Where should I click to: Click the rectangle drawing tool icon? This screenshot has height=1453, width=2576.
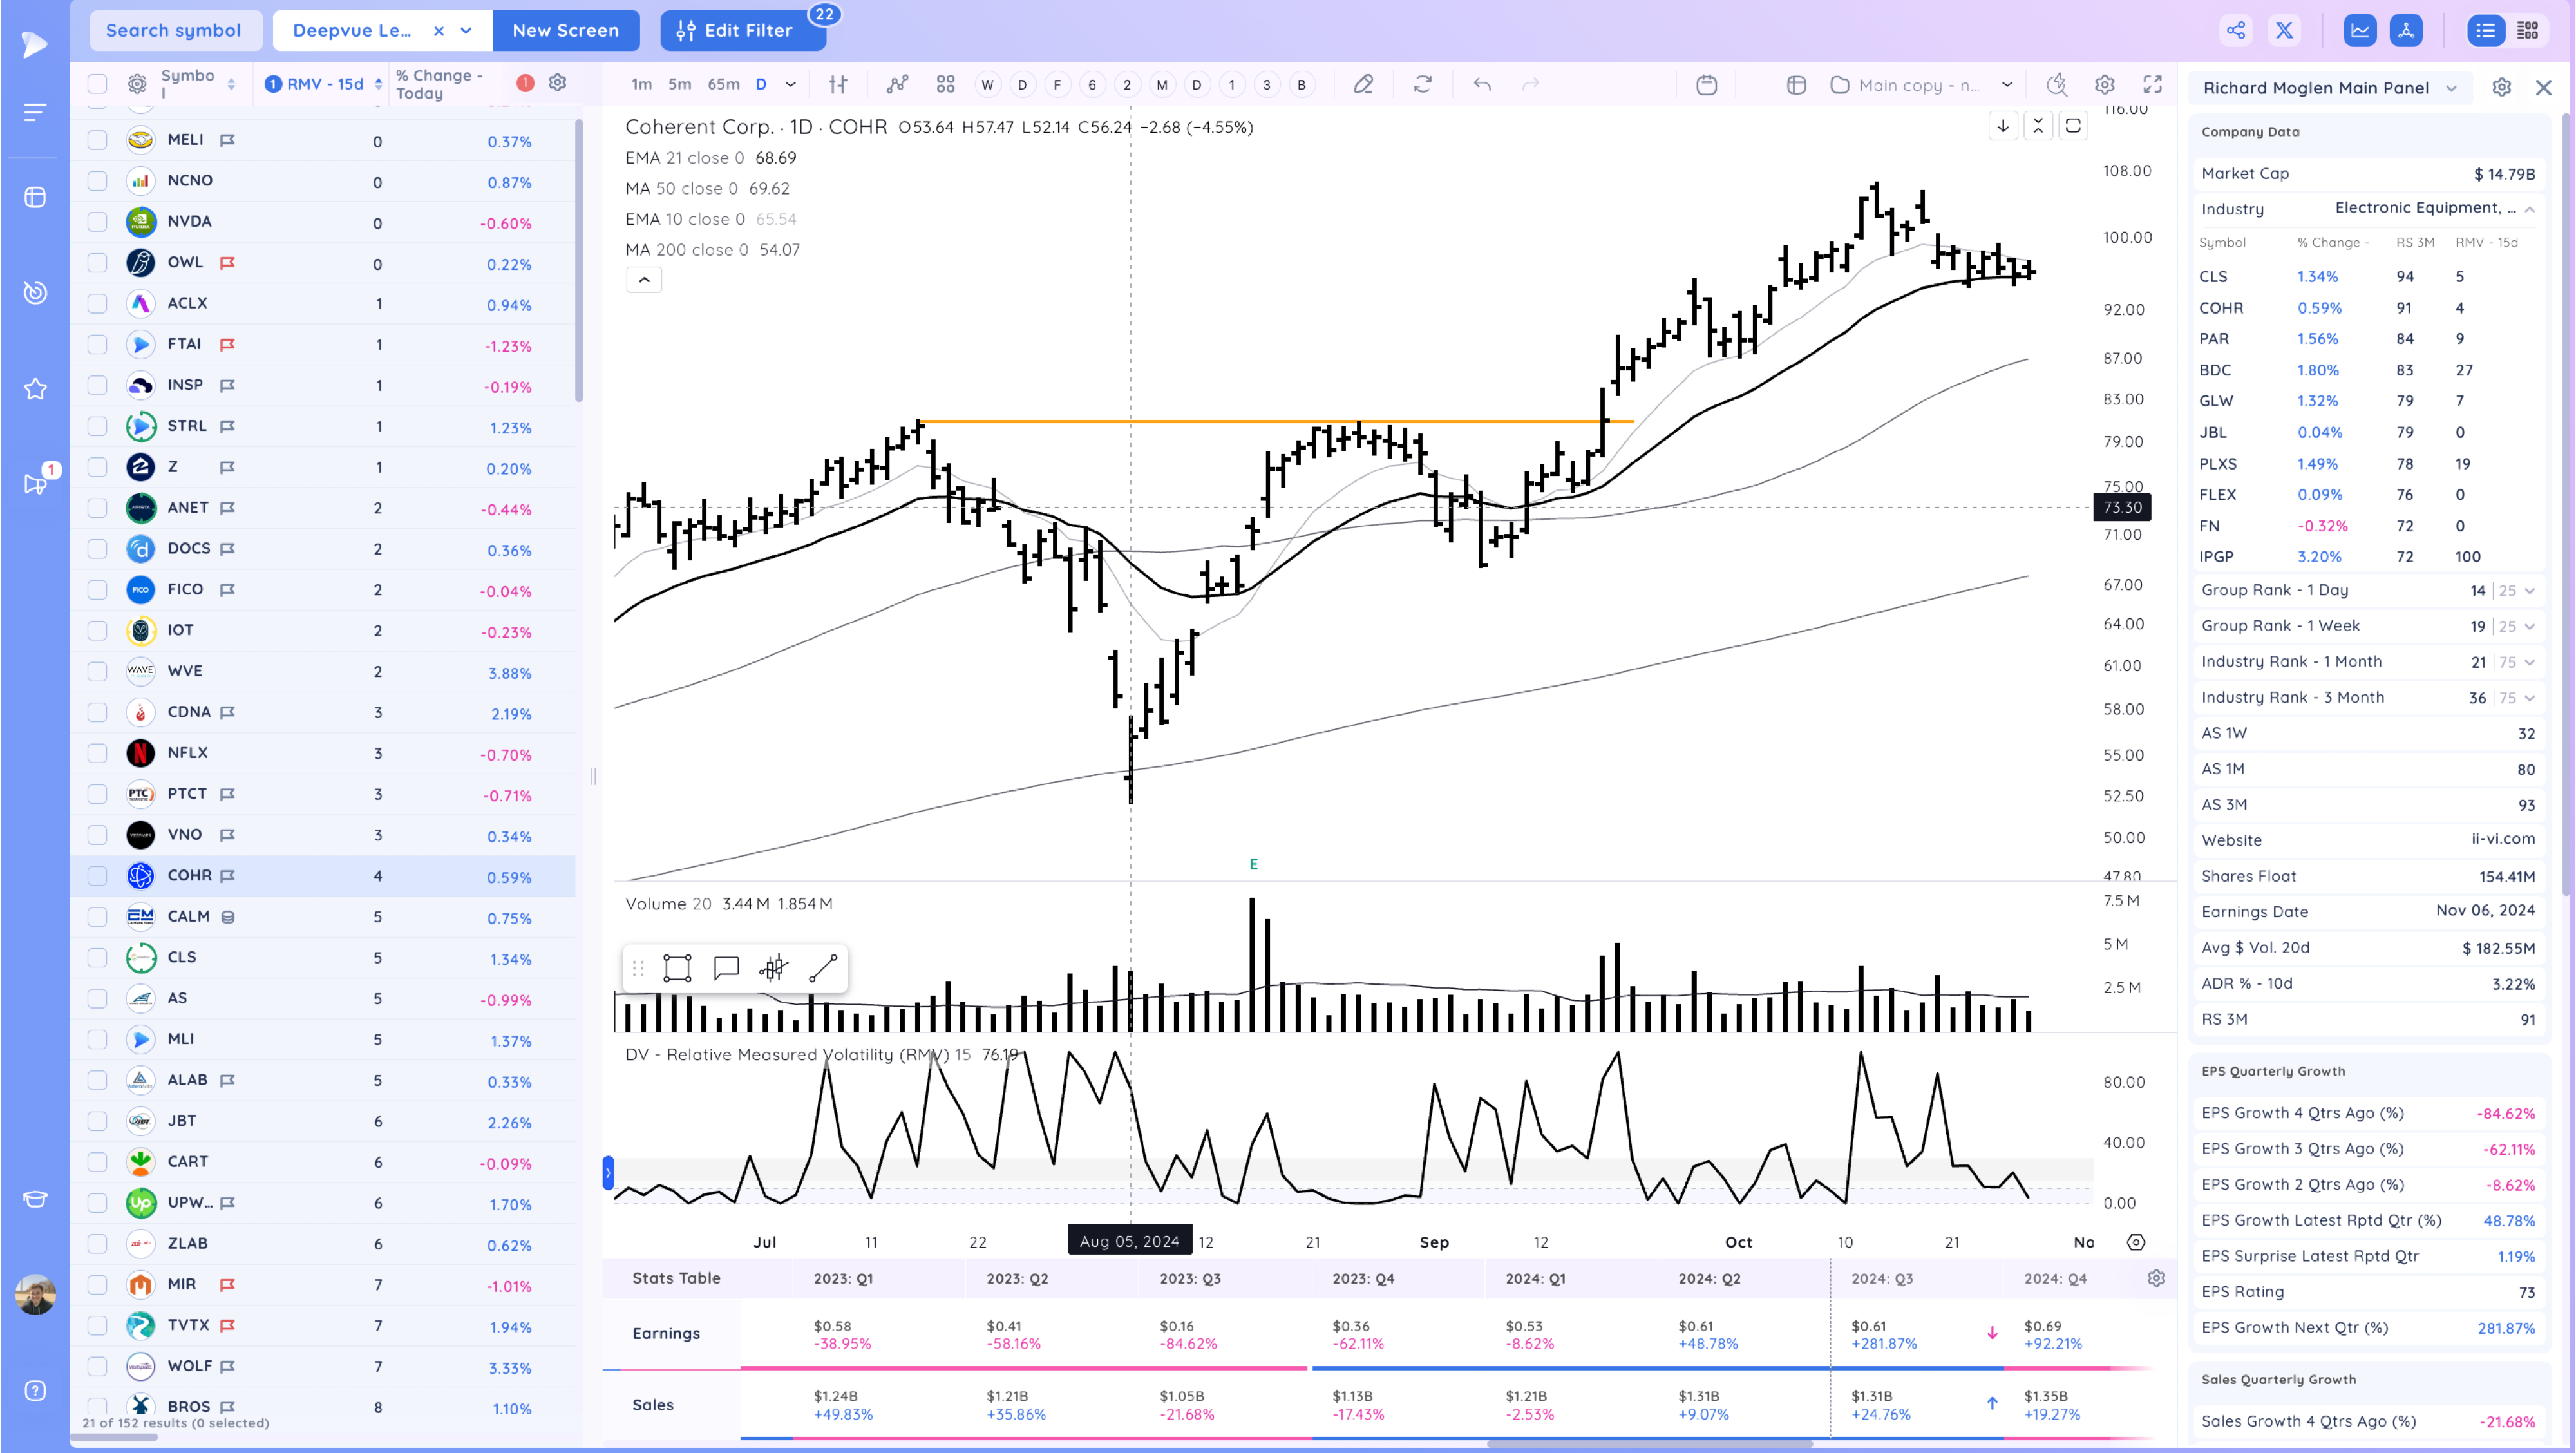click(677, 968)
